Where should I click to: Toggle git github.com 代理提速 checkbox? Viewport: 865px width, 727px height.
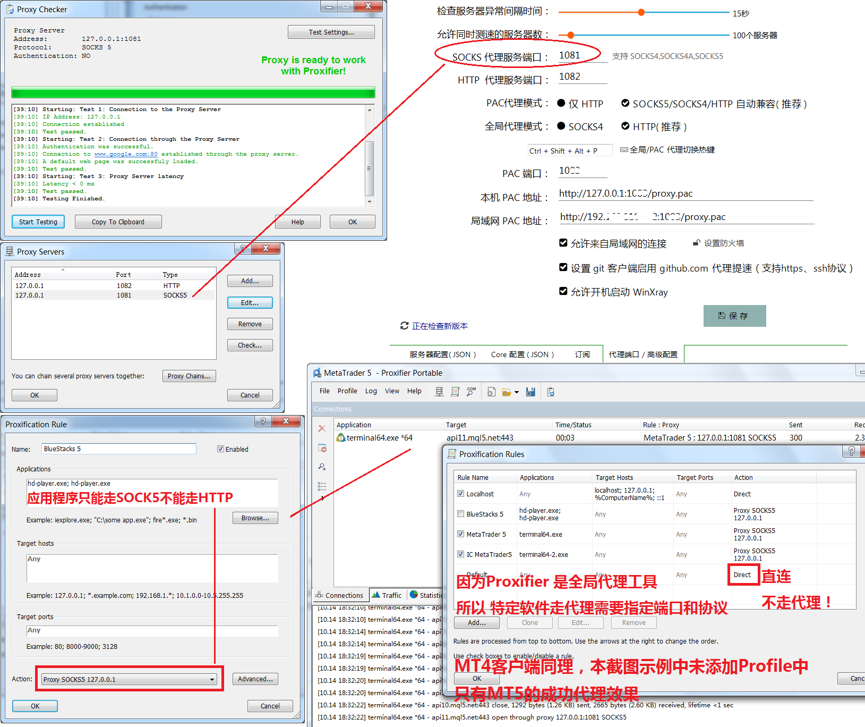(x=563, y=267)
